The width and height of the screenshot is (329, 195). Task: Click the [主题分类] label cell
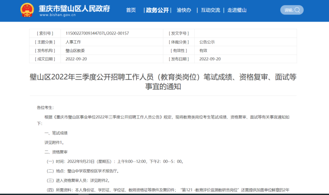point(45,42)
